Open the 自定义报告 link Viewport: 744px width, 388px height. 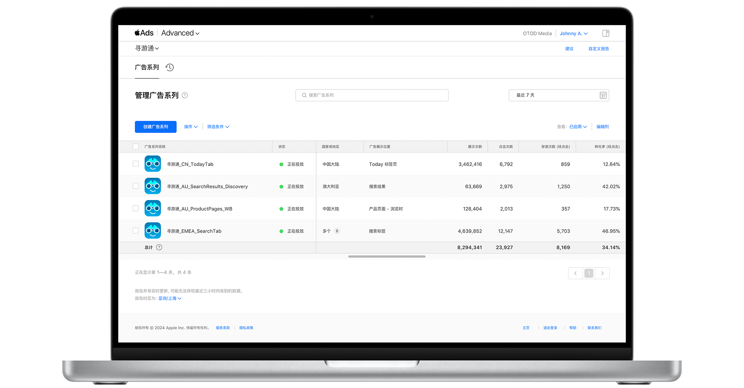[599, 49]
